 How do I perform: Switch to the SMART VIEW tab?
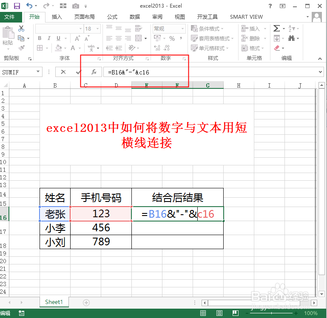click(246, 17)
